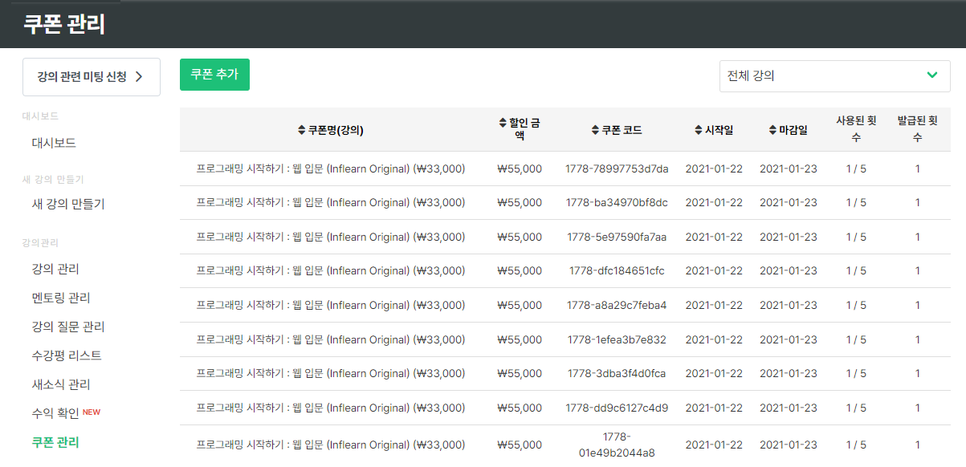Open 새 강의 만들기 in the sidebar

click(68, 204)
